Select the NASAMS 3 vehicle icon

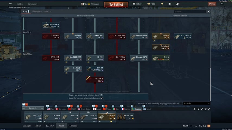(x=95, y=80)
